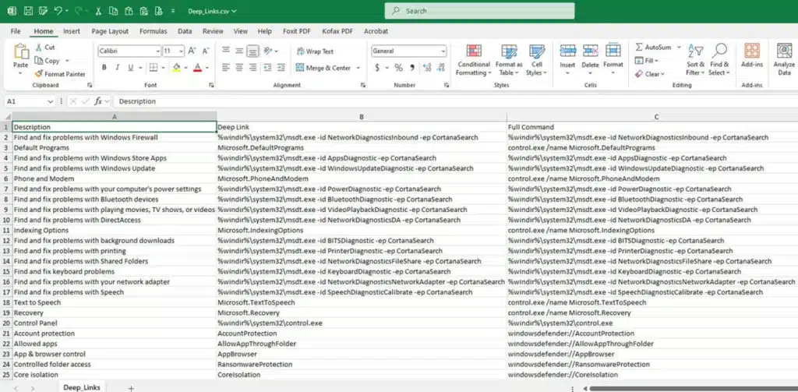Click cell 'Microsoft.PhoneAndModem' in column B
The image size is (798, 392).
[362, 178]
